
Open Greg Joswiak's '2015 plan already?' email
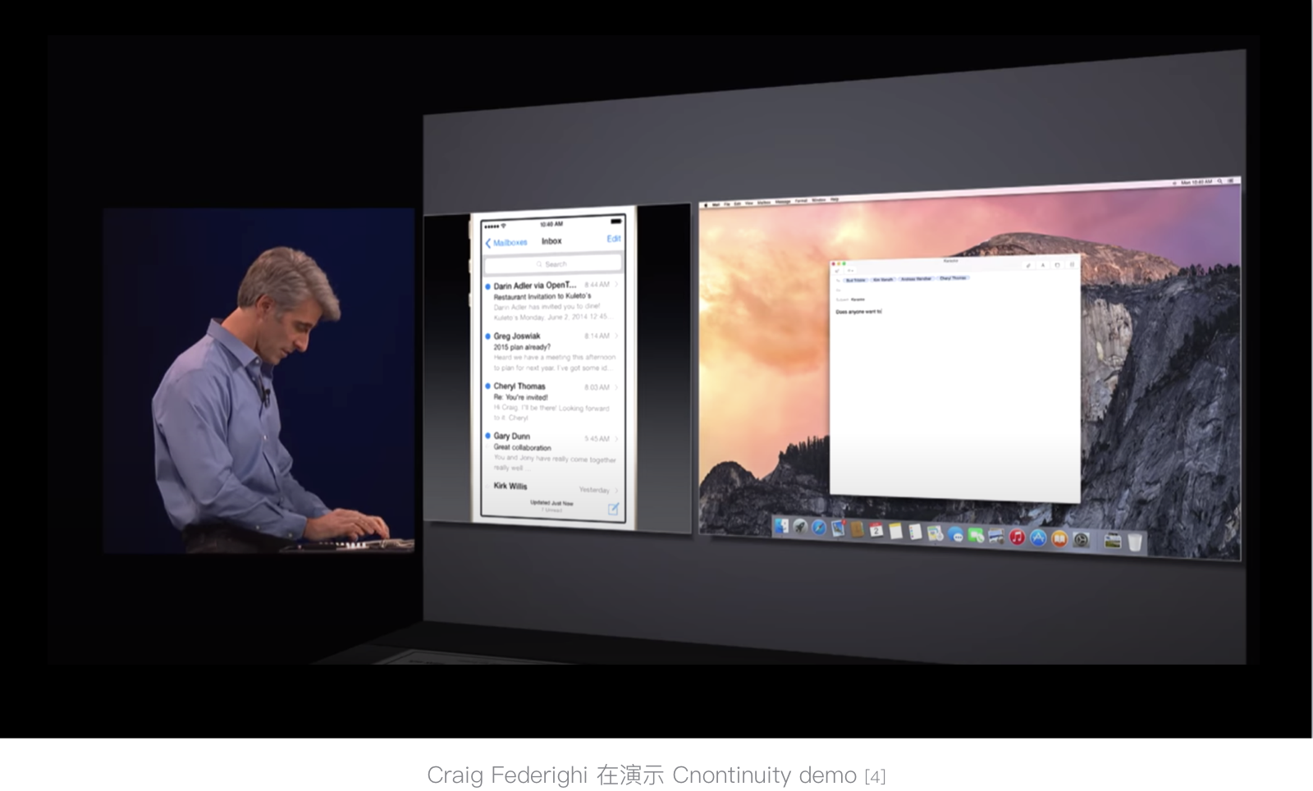click(552, 351)
